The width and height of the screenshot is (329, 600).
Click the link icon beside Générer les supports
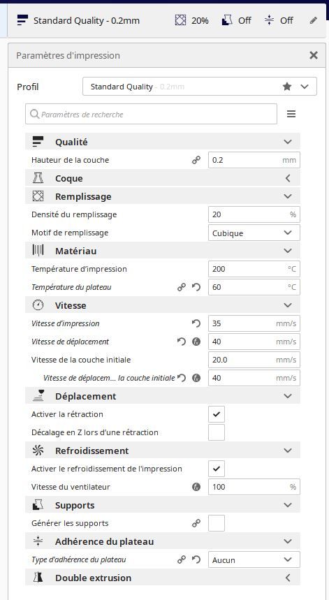coord(196,523)
